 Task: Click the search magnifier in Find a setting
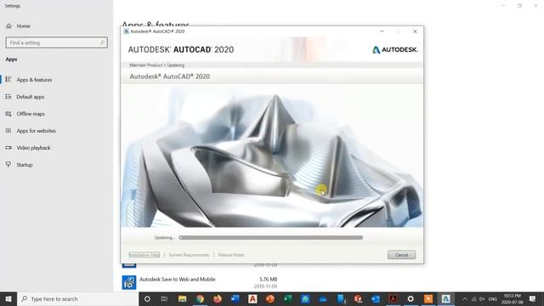click(x=102, y=42)
